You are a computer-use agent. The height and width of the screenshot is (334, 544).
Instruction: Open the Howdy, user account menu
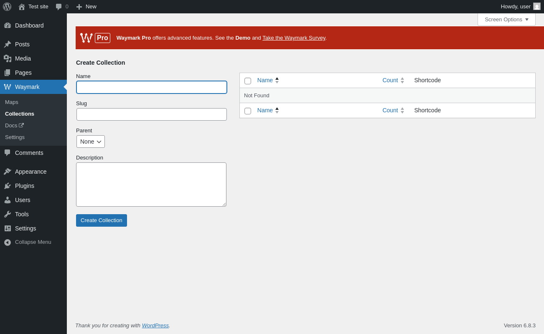(x=521, y=7)
